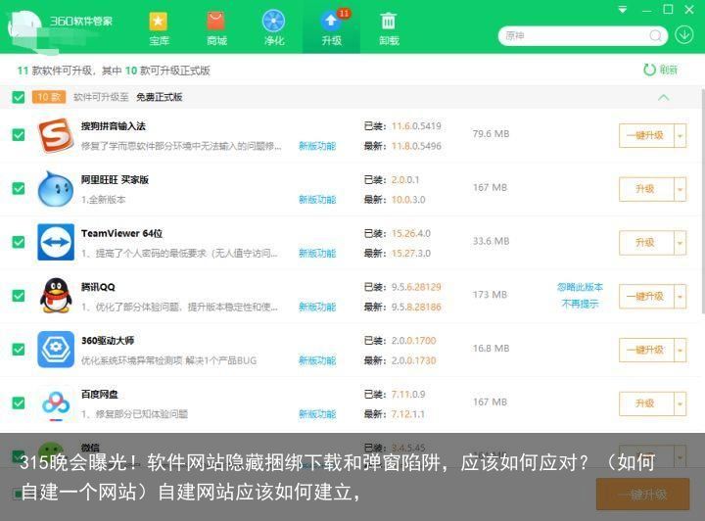Uncheck the TeamViewer 64位 checkbox

coord(19,242)
